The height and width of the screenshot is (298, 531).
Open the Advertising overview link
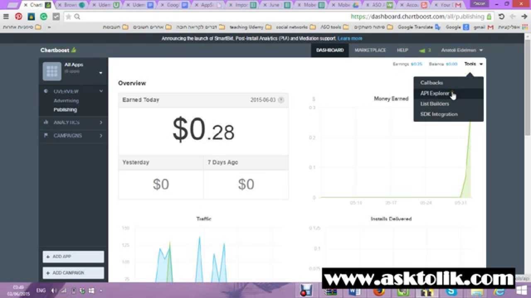(x=66, y=101)
